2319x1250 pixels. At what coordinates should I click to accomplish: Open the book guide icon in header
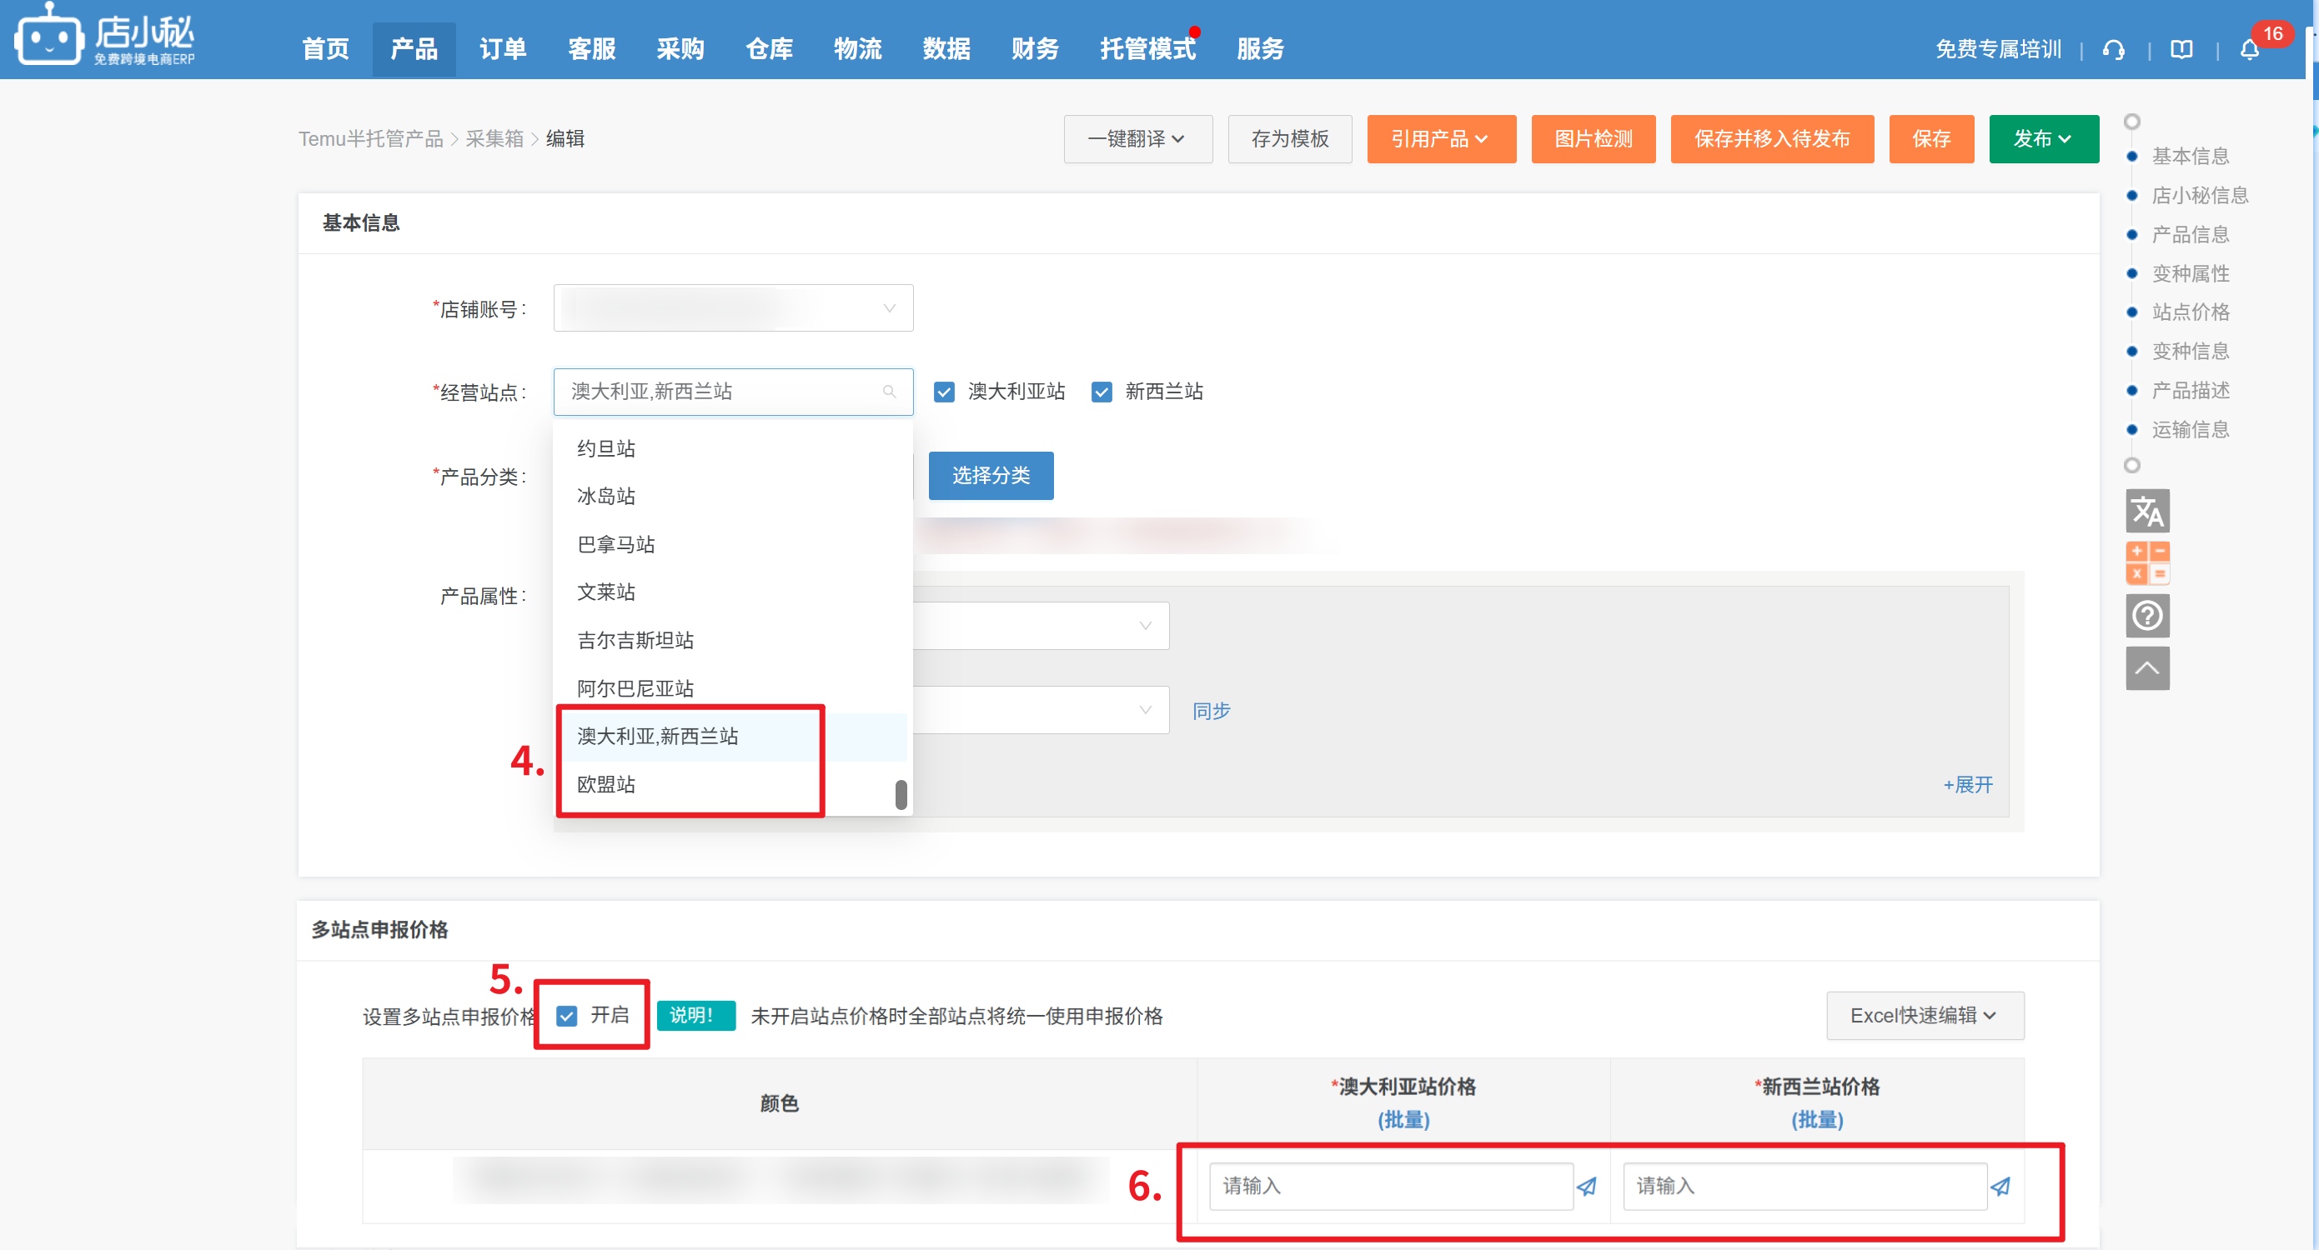[x=2181, y=49]
